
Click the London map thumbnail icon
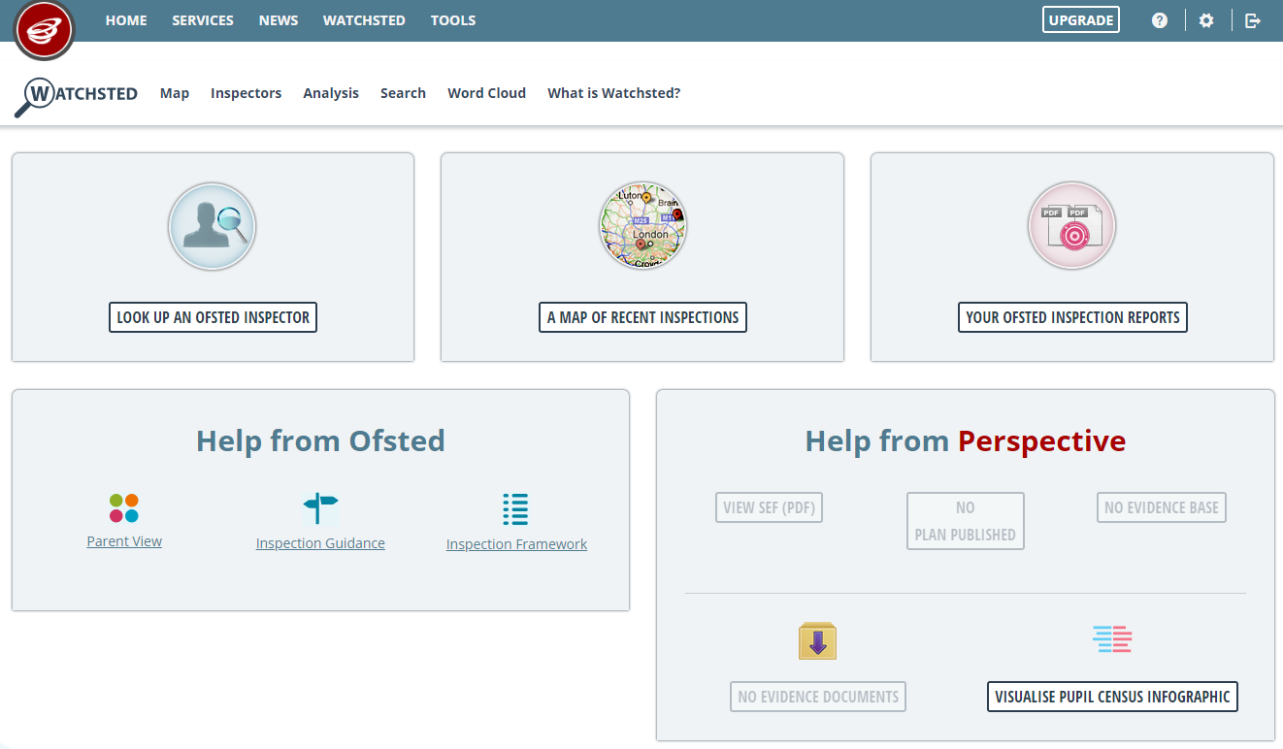click(642, 226)
